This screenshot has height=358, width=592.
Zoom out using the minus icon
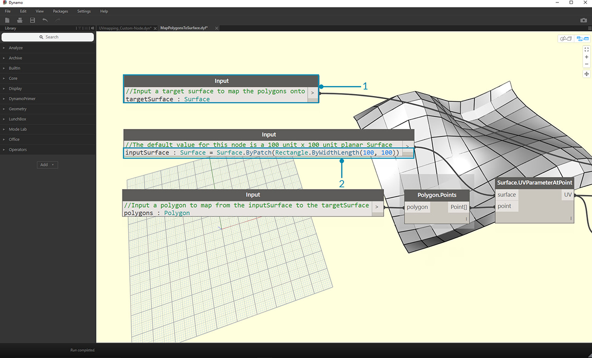click(x=587, y=64)
